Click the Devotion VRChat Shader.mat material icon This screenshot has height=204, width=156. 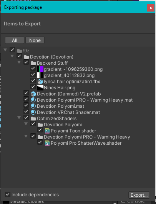(33, 112)
